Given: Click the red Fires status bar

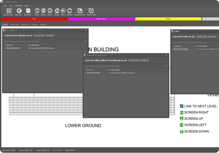Looking at the screenshot, I should tap(34, 19).
